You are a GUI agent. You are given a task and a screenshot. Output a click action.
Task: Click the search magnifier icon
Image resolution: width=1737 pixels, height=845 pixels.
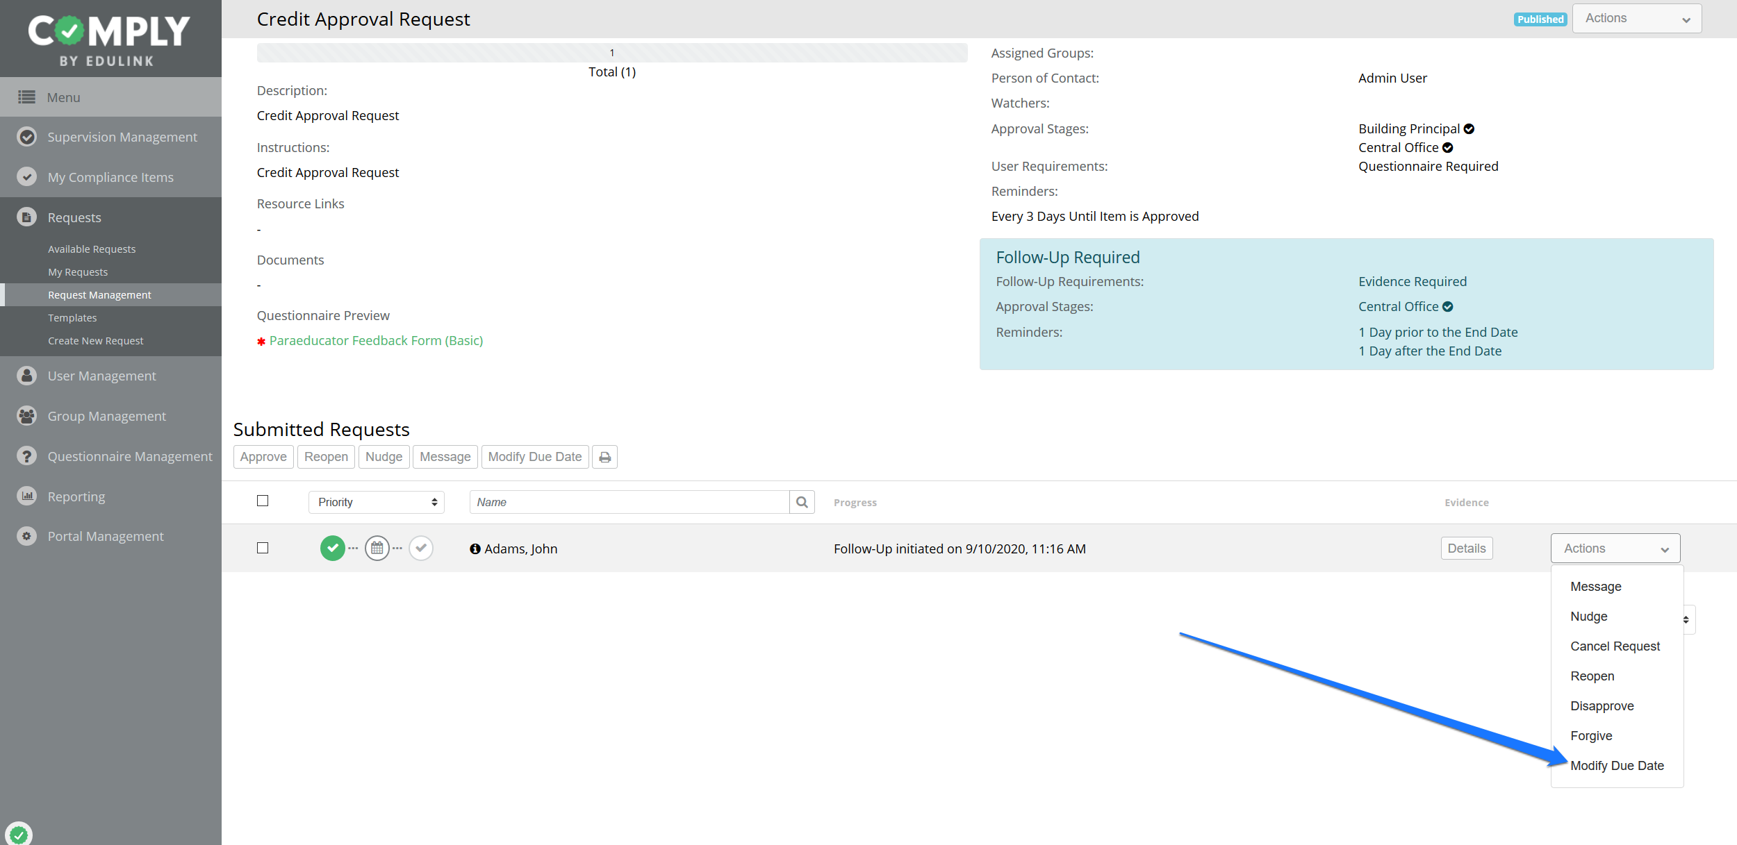pos(802,502)
